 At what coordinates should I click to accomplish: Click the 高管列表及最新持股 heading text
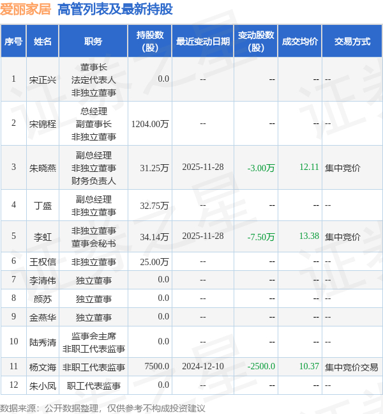(x=115, y=10)
